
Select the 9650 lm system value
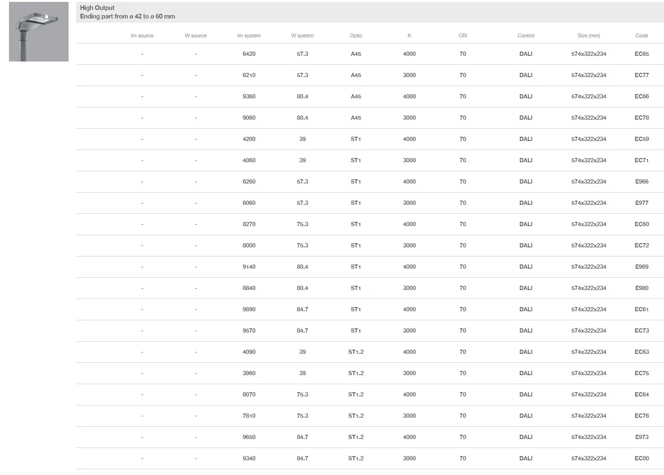[x=249, y=437]
